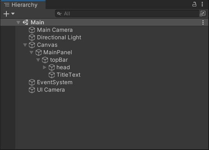Open the Hierarchy panel kebab options menu
Screen dimensions: 209x150
tap(202, 4)
